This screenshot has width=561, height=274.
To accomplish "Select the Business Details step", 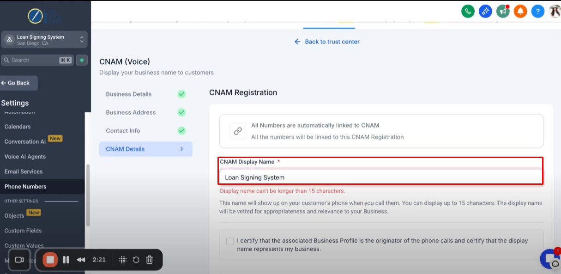I will [x=129, y=94].
